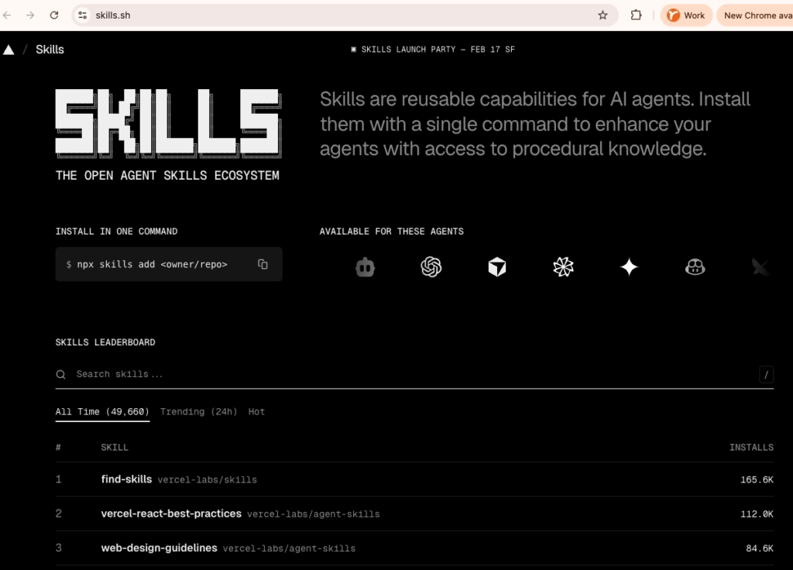Click the Skills Launch Party banner
Viewport: 793px width, 570px height.
(433, 50)
